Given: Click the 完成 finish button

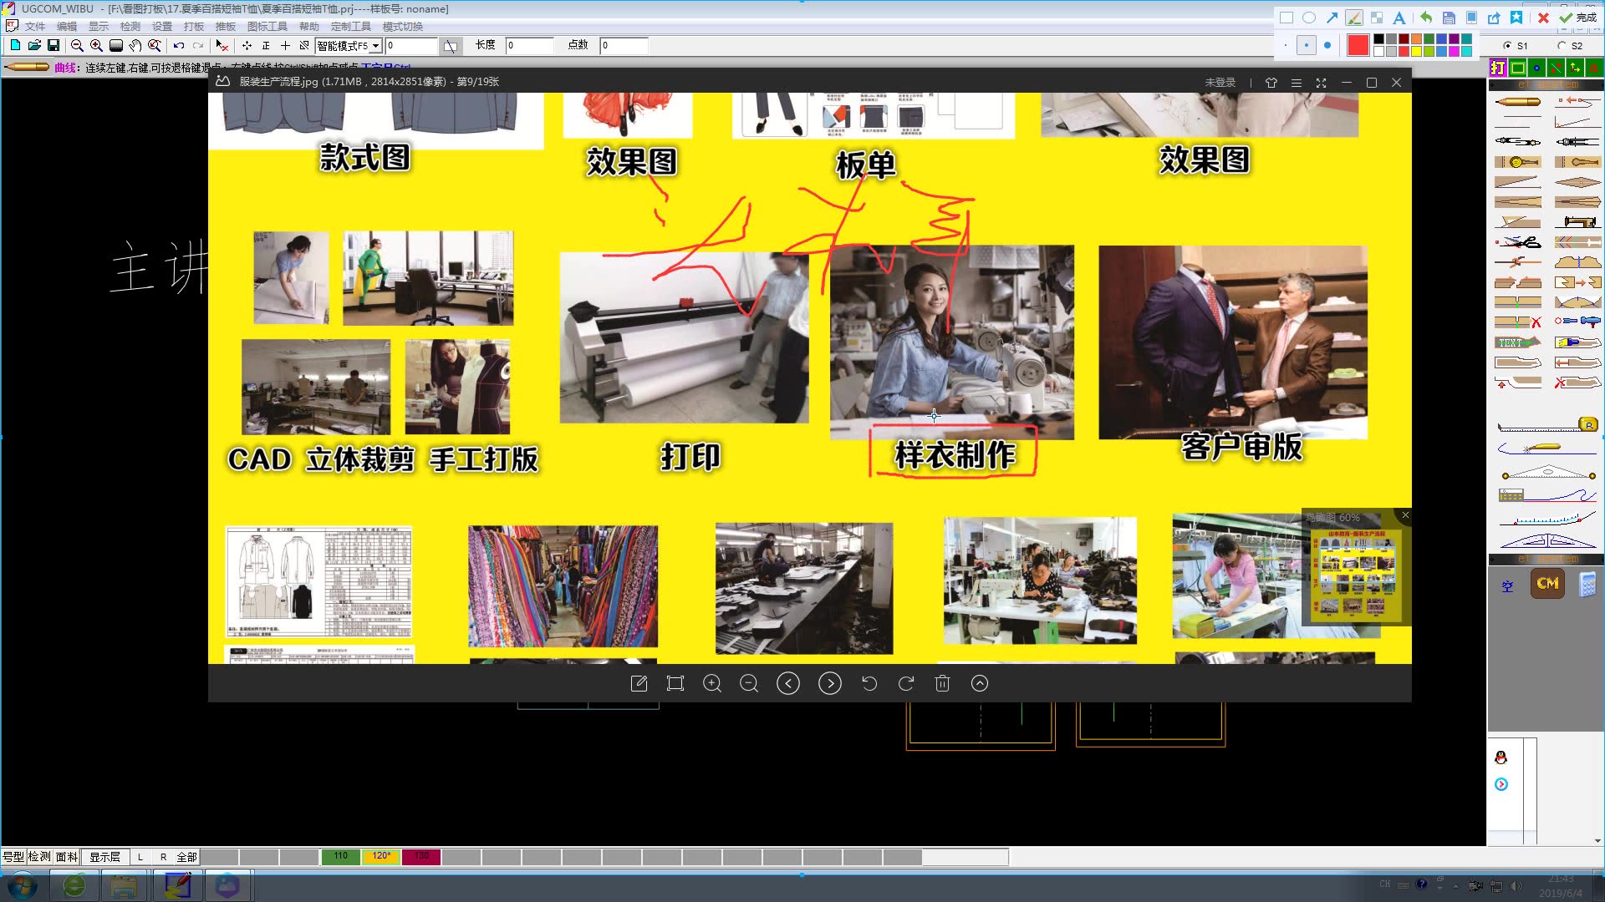Looking at the screenshot, I should click(x=1578, y=18).
